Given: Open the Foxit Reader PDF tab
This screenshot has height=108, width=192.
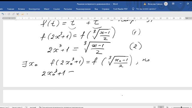Looking at the screenshot, I should [x=120, y=9].
